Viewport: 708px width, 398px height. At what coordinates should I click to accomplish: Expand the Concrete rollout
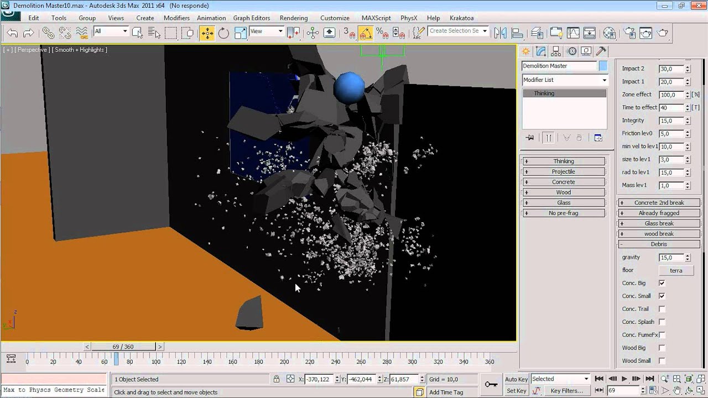point(564,182)
